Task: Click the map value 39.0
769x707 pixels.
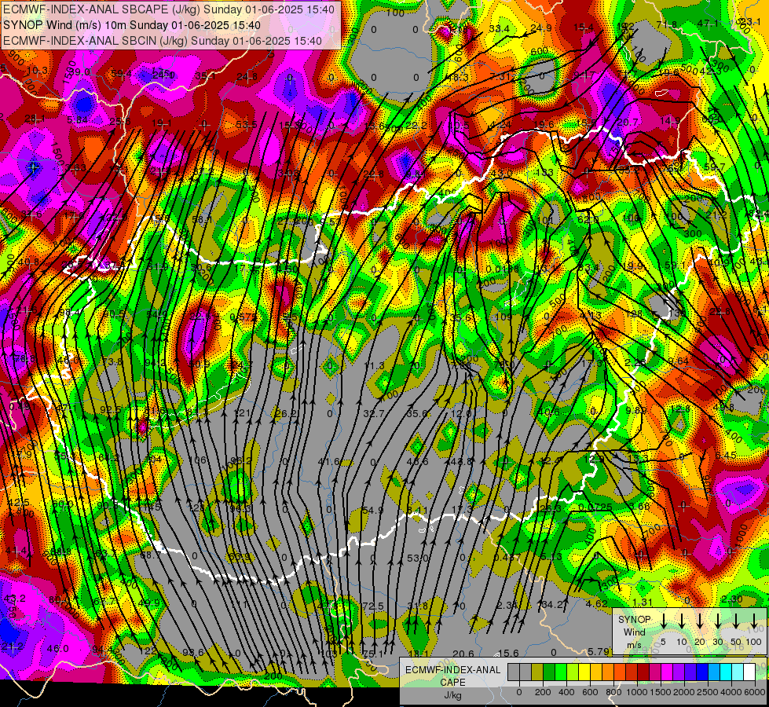Action: tap(79, 72)
